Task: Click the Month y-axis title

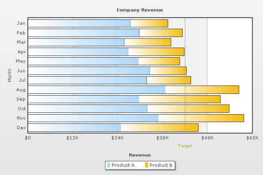Action: [9, 75]
